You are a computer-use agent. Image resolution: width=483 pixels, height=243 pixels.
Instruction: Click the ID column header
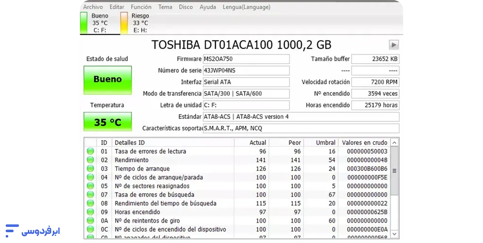coord(104,142)
